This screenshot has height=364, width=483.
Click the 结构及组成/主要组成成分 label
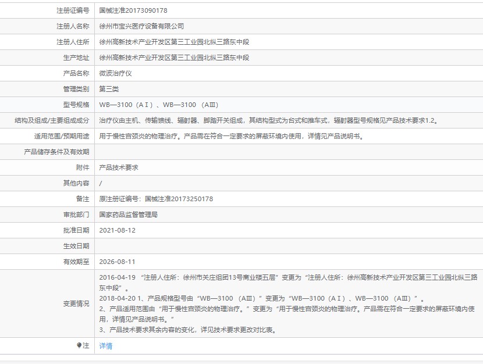(52, 120)
